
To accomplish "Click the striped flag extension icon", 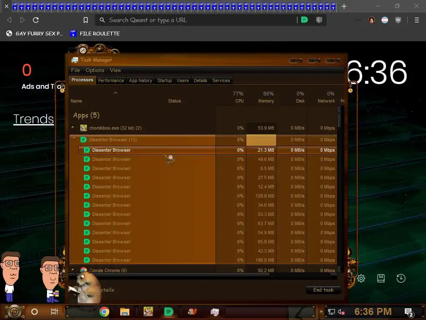I will pos(385,20).
